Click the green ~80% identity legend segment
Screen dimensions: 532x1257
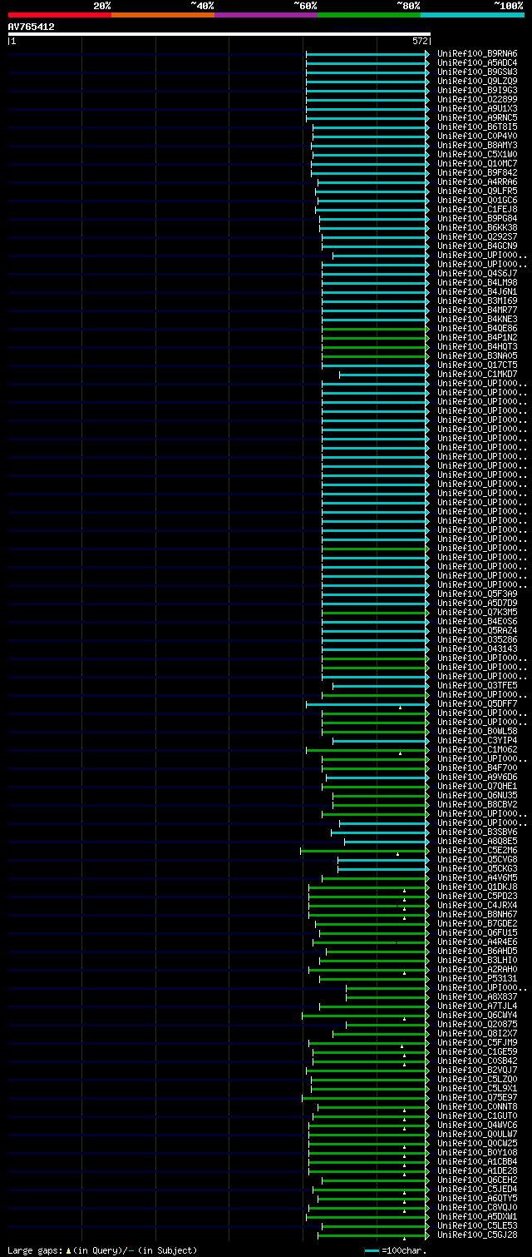click(369, 15)
